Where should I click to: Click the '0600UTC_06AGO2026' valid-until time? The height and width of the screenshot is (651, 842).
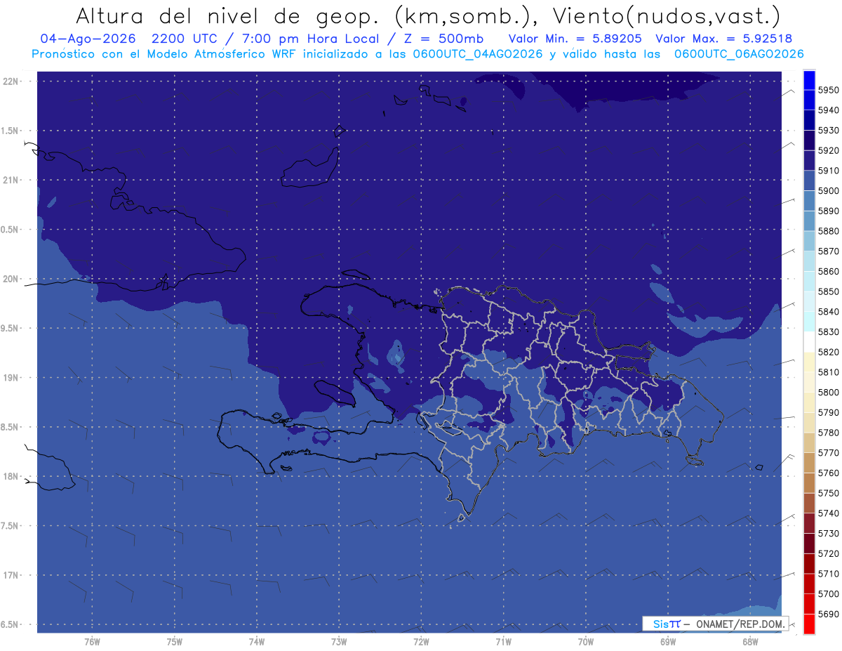coord(739,54)
